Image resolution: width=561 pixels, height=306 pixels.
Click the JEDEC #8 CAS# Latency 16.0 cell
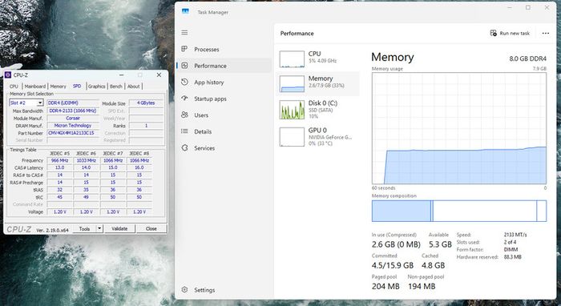coord(139,167)
